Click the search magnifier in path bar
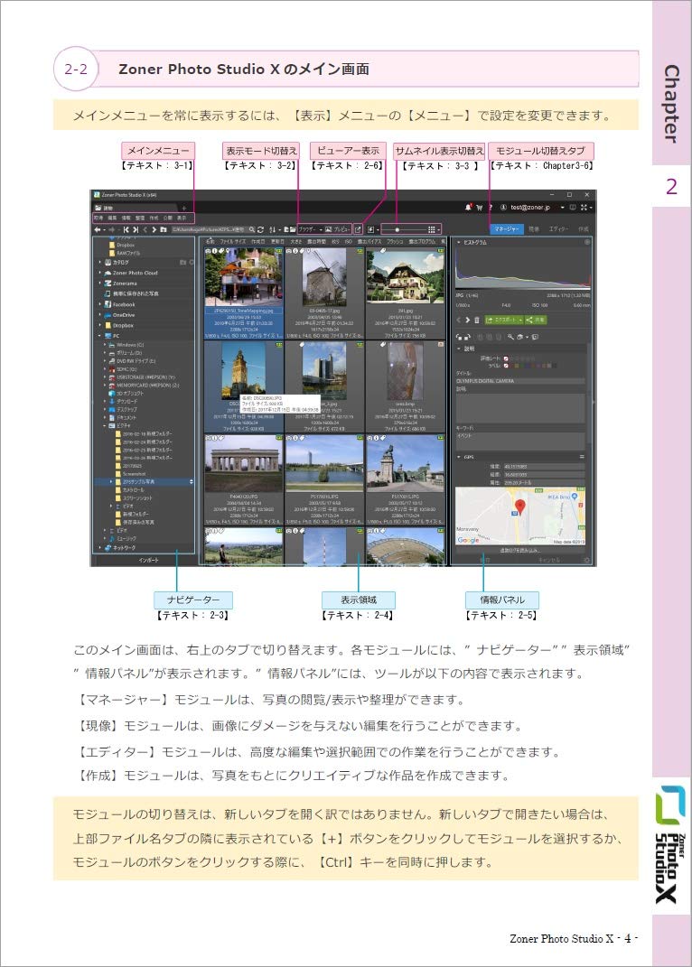Image resolution: width=692 pixels, height=967 pixels. click(x=252, y=229)
